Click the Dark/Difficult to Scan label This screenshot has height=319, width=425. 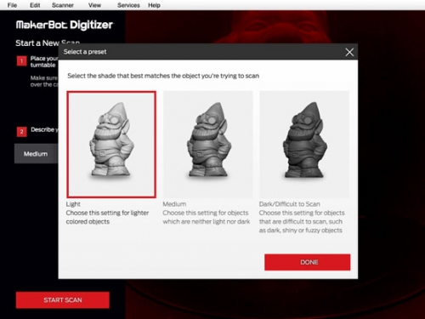click(x=290, y=204)
